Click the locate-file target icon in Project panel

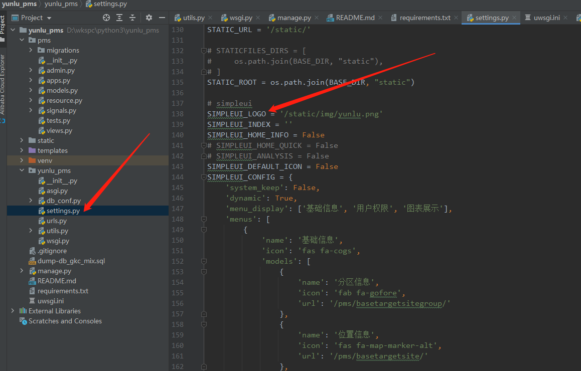(x=106, y=18)
